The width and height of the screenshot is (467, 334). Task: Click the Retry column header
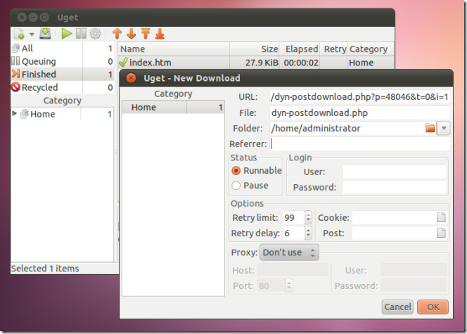coord(333,49)
